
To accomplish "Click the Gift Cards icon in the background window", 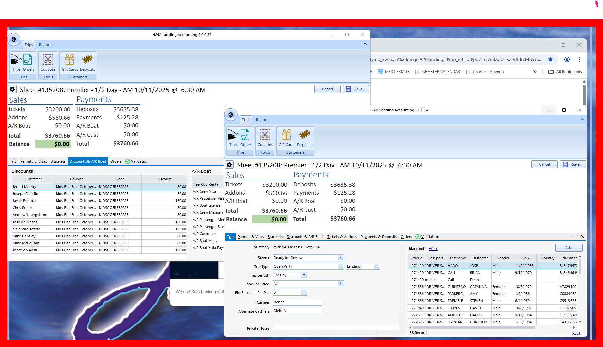I will point(70,60).
